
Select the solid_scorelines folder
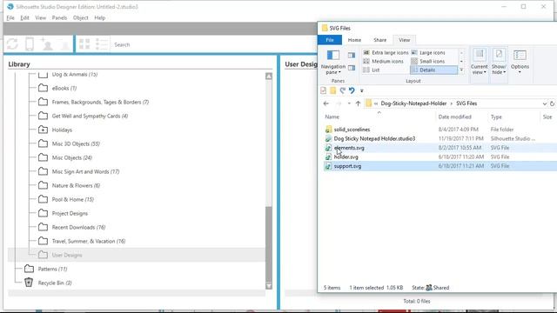[352, 130]
